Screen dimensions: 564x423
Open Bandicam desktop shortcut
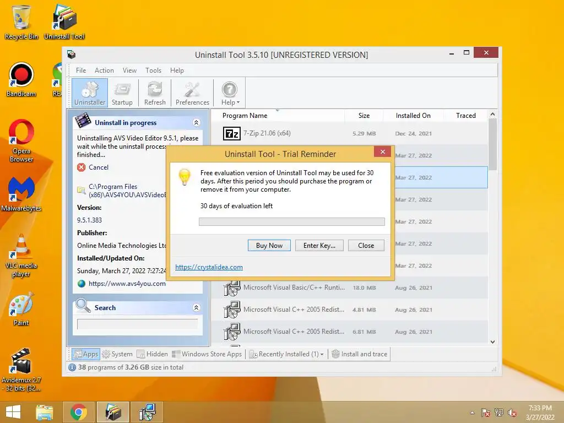21,79
